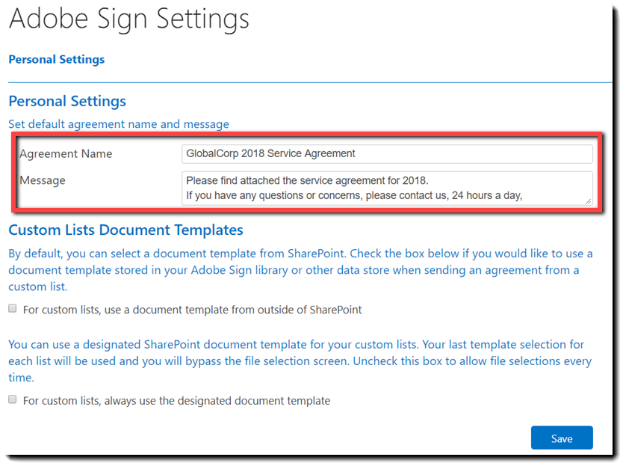Click the word 'GlobalCorp' in agreement name
Image resolution: width=620 pixels, height=463 pixels.
[213, 153]
